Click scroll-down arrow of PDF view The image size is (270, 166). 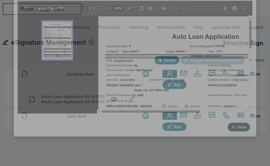point(250,107)
